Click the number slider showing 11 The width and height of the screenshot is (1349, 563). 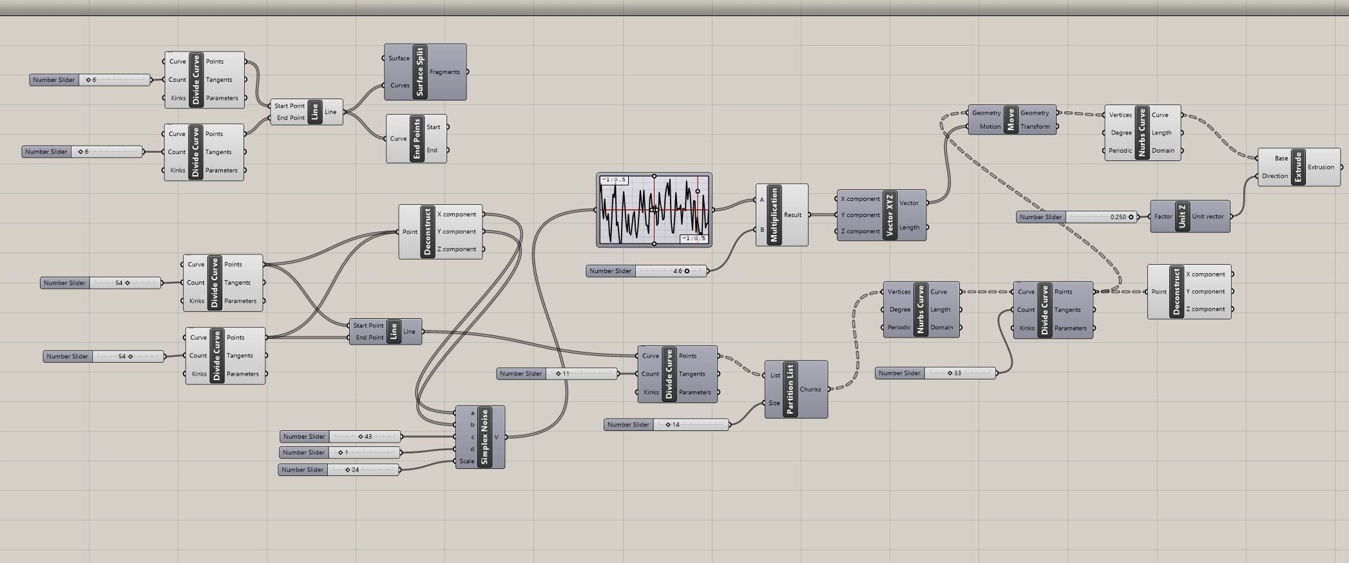(557, 374)
